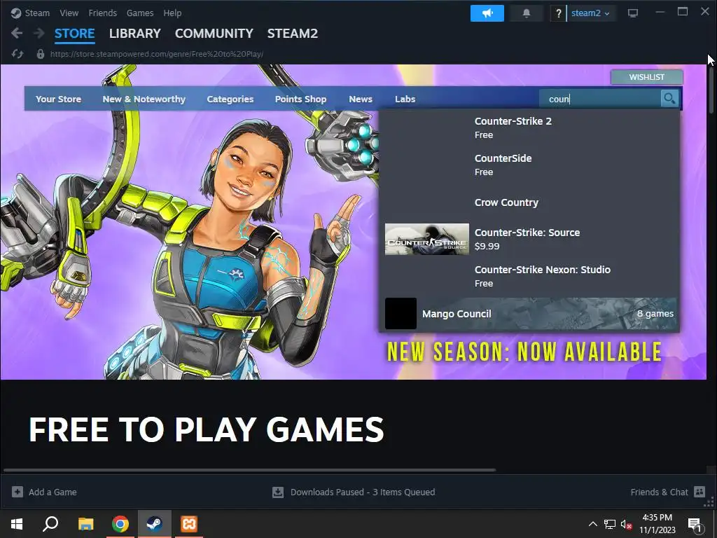This screenshot has width=717, height=538.
Task: Go to the Points Shop
Action: (300, 99)
